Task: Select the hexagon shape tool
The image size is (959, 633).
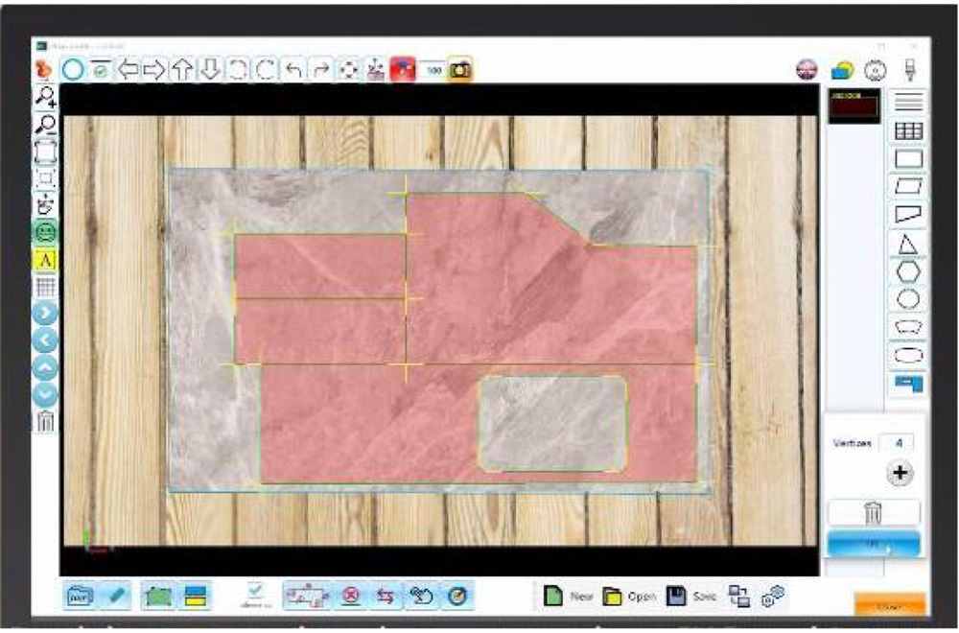Action: (907, 271)
